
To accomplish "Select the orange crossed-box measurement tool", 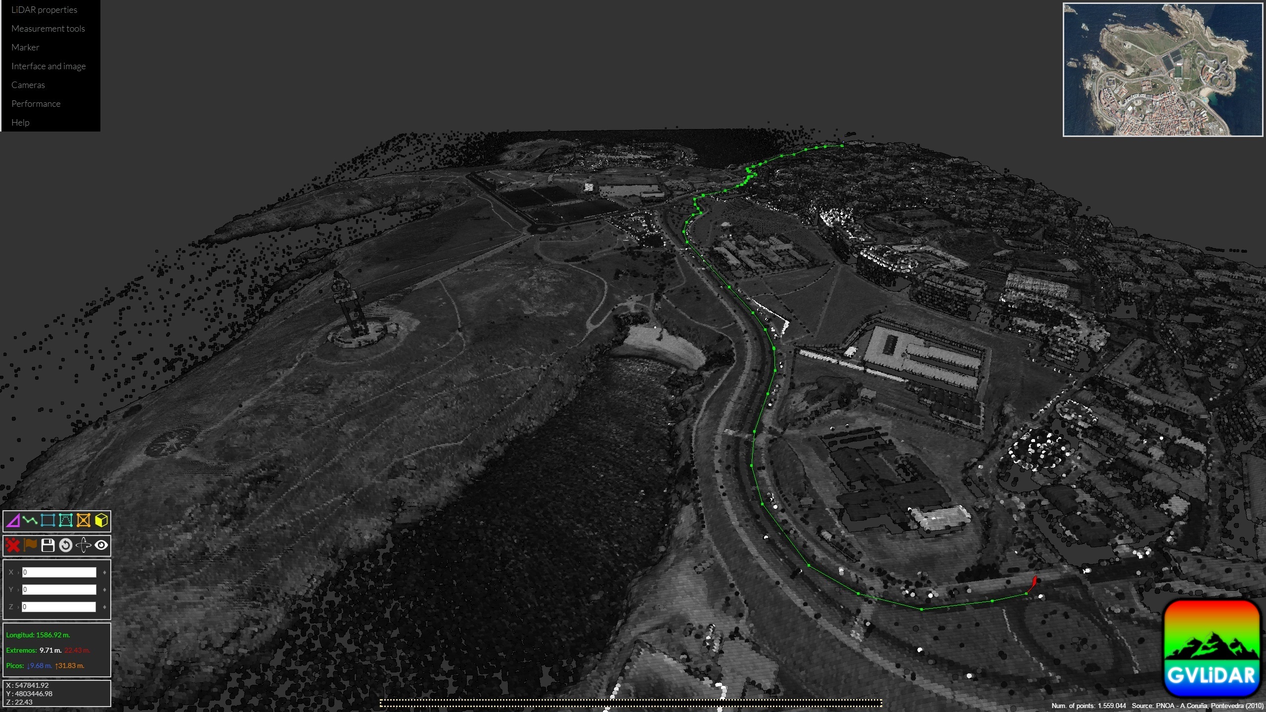I will point(84,520).
